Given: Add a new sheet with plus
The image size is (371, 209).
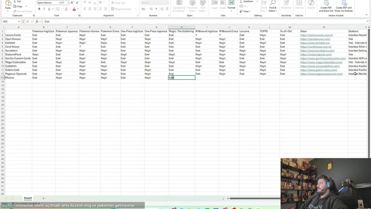Looking at the screenshot, I should point(43,198).
